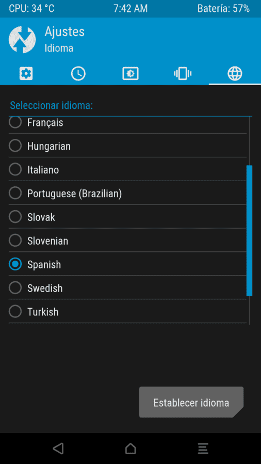
Task: Tap the back navigation triangle
Action: [x=58, y=449]
